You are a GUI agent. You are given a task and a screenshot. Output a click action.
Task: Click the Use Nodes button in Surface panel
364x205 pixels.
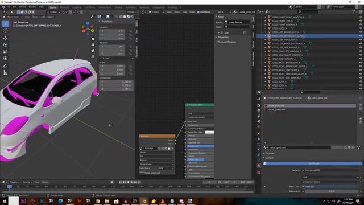point(312,163)
